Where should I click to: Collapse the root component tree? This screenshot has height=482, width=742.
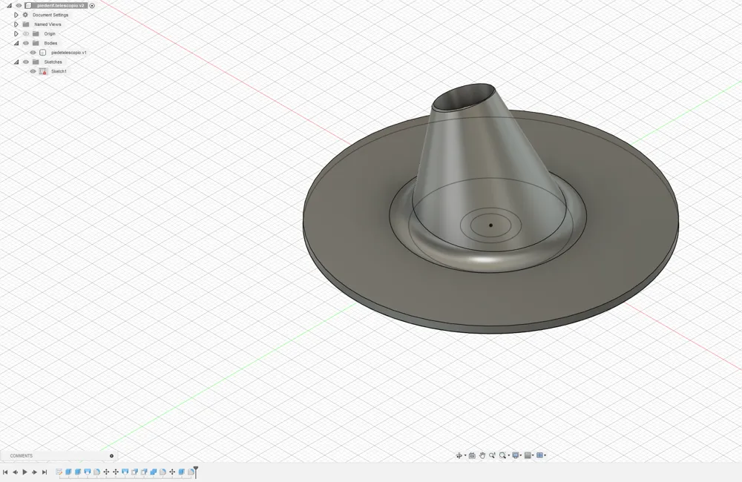(9, 6)
